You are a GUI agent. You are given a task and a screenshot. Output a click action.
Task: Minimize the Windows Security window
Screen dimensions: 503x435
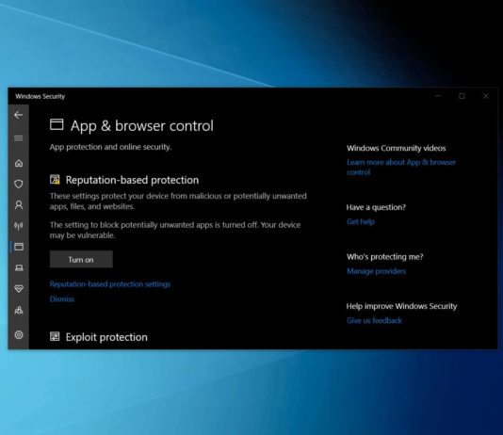[438, 96]
